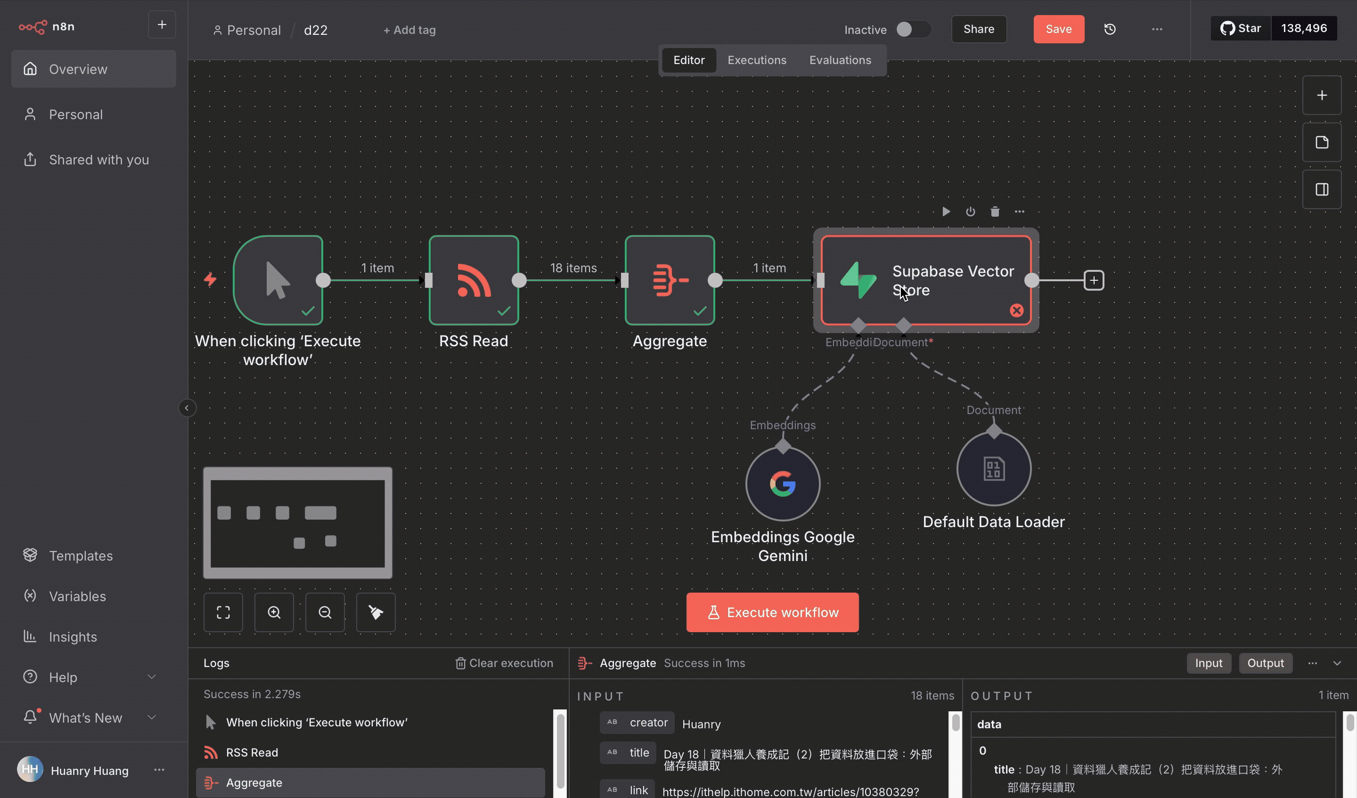1357x798 pixels.
Task: Switch to the Executions tab
Action: (x=757, y=60)
